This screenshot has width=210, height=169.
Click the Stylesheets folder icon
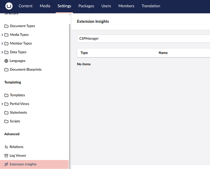[6, 113]
